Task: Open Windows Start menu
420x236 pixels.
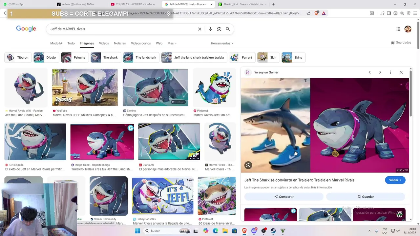Action: click(x=137, y=231)
